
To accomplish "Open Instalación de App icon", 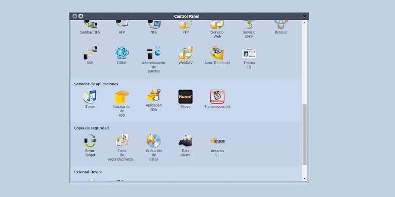I will (x=122, y=97).
